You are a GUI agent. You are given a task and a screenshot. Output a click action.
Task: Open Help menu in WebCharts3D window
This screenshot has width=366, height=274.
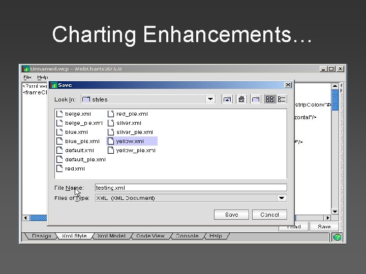point(43,77)
